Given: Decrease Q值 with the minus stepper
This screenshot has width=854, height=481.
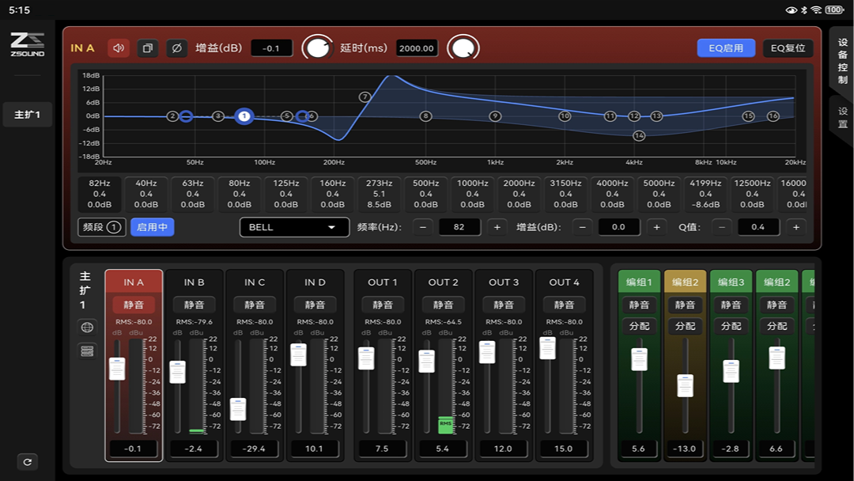Looking at the screenshot, I should (x=721, y=227).
